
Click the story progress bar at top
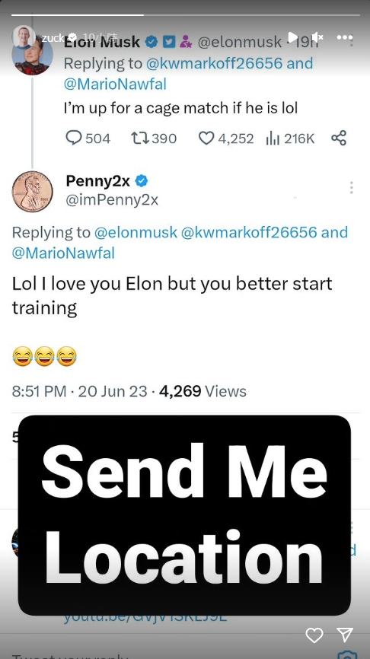[186, 14]
